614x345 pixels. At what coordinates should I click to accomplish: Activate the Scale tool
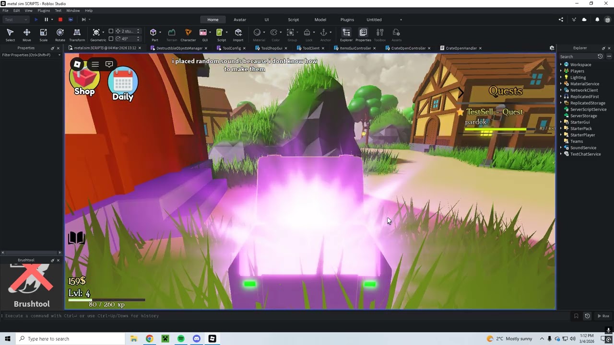[x=43, y=34]
